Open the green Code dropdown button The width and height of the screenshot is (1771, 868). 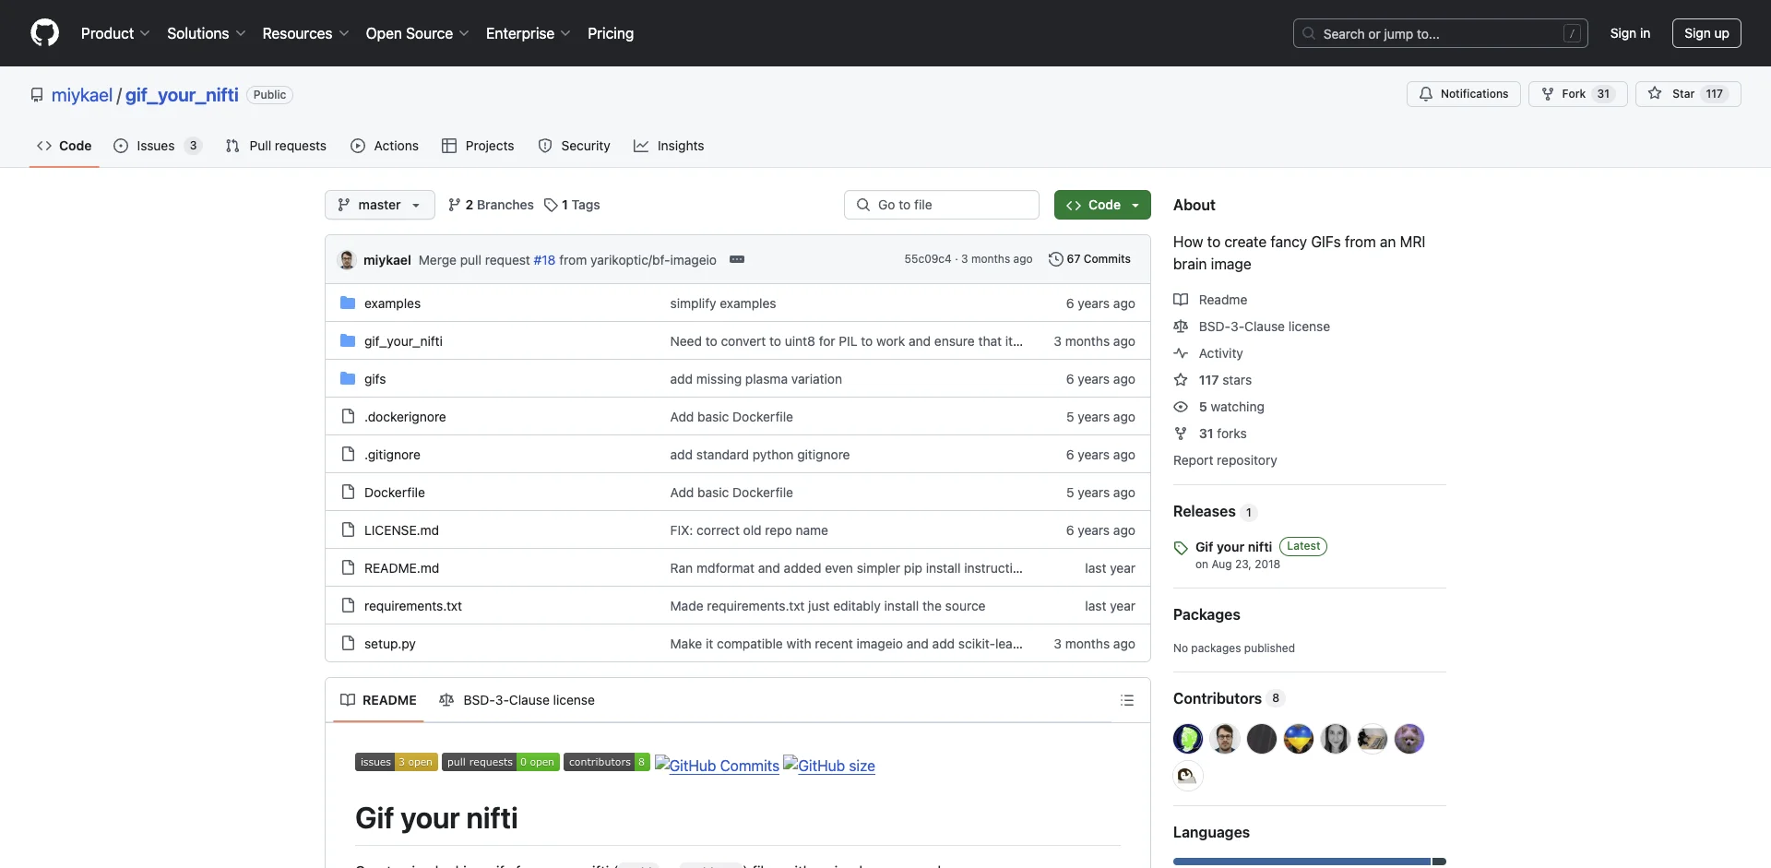[1102, 205]
